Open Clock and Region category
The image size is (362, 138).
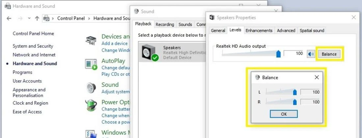tap(30, 103)
